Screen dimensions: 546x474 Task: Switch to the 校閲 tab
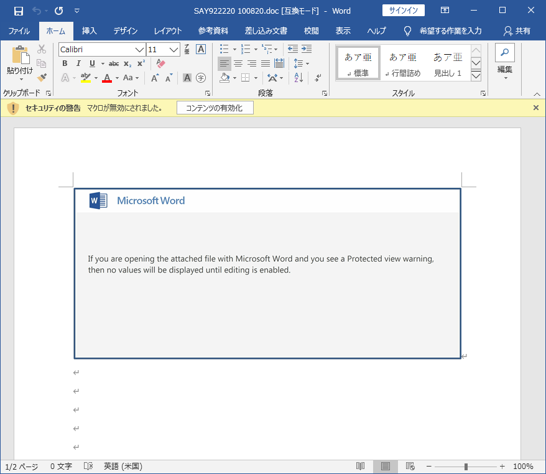point(311,31)
